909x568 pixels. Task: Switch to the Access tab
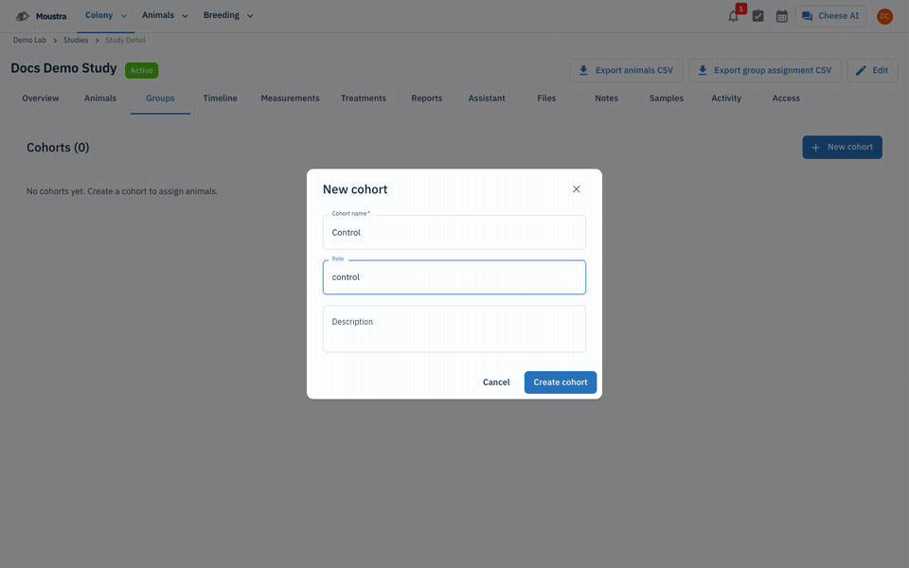click(786, 98)
